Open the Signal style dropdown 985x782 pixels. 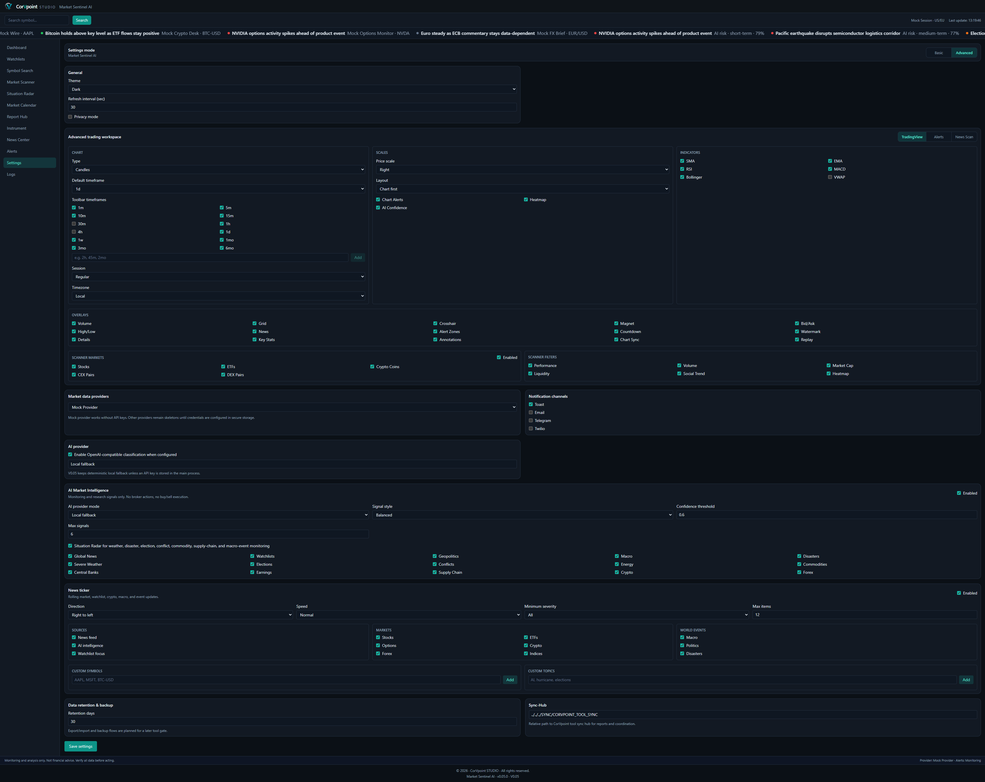click(x=523, y=515)
